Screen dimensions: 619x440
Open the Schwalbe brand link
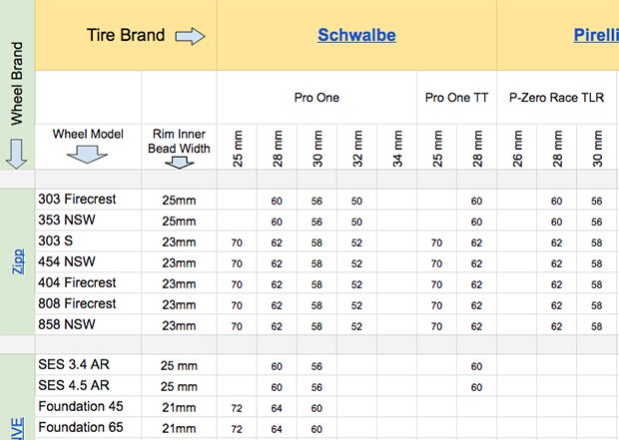356,36
